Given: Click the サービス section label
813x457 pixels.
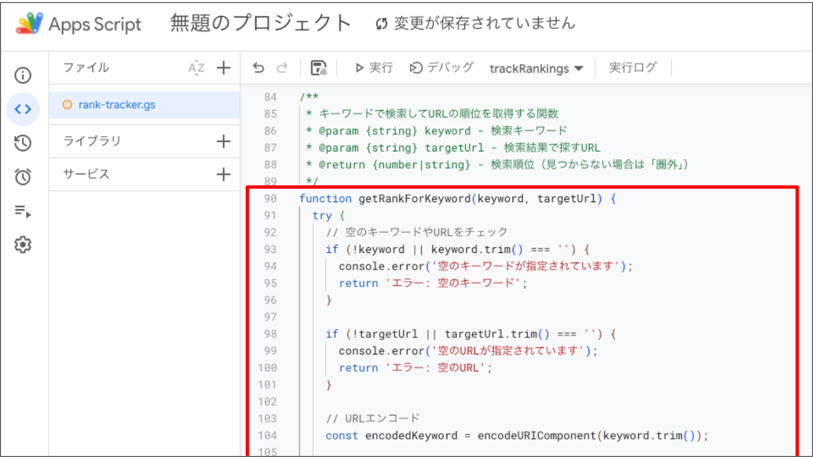Looking at the screenshot, I should (x=86, y=174).
